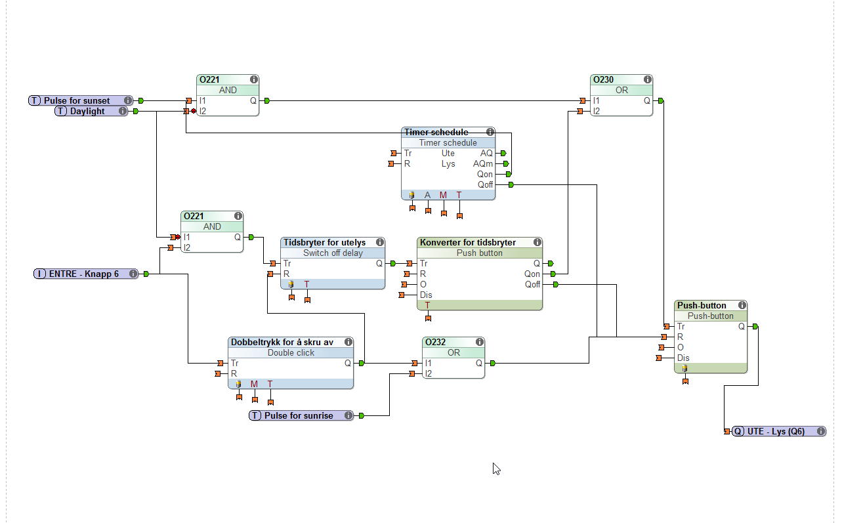
Task: Click info icon on ENTRE - Knapp 6 input
Action: tap(133, 274)
